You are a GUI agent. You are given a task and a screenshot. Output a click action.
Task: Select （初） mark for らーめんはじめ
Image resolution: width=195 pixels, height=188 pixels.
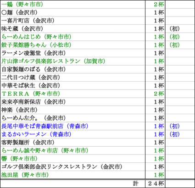pos(175,37)
